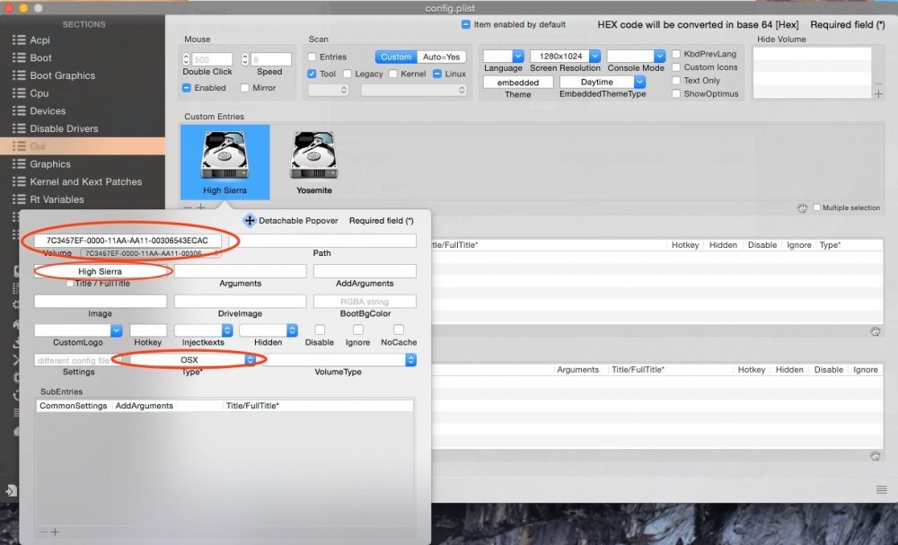Click the BootBgColor RGBA string field

click(x=365, y=302)
